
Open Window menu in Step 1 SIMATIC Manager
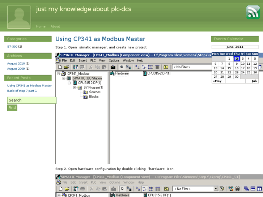coord(128,60)
